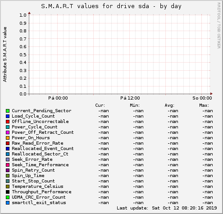223x214 pixels.
Task: Select the Temperature_Celsius legend label
Action: (37, 187)
